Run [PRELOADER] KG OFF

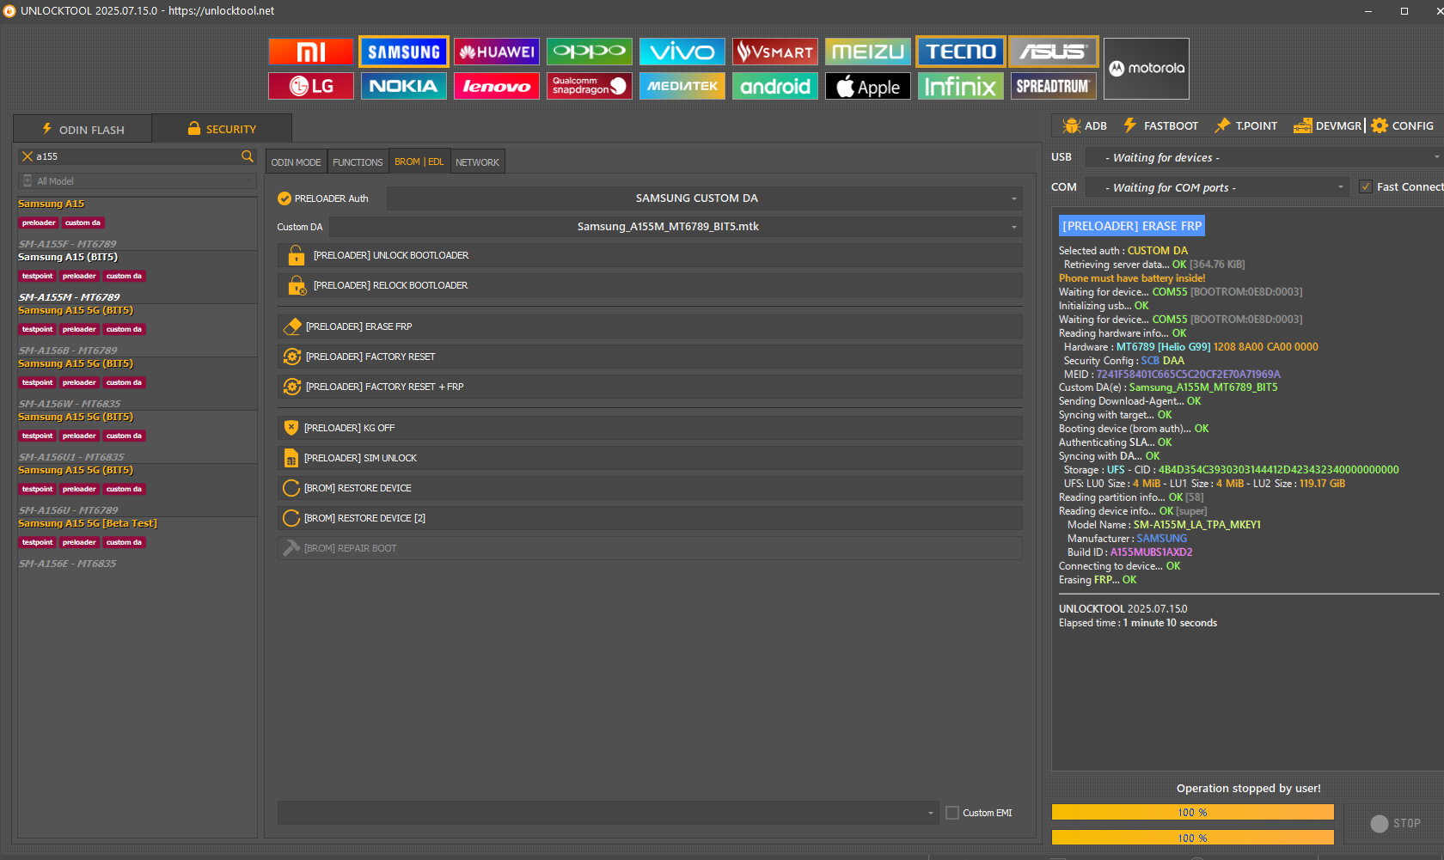(650, 428)
